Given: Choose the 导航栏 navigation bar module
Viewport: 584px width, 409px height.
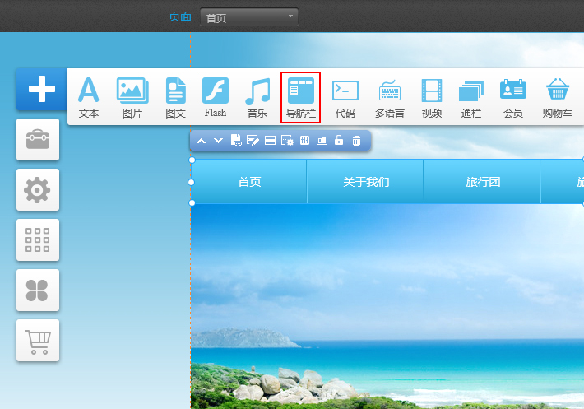Looking at the screenshot, I should (x=300, y=97).
